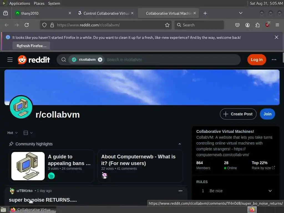The height and width of the screenshot is (213, 284).
Task: Click the Reddit logo
Action: [34, 60]
